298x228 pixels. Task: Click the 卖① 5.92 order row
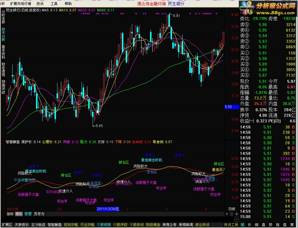[x=268, y=47]
